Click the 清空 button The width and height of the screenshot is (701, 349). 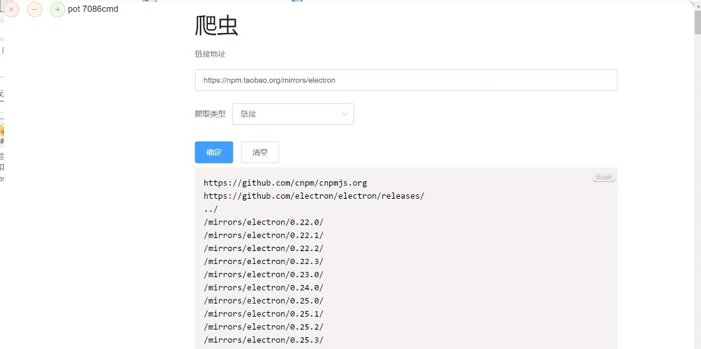point(259,152)
